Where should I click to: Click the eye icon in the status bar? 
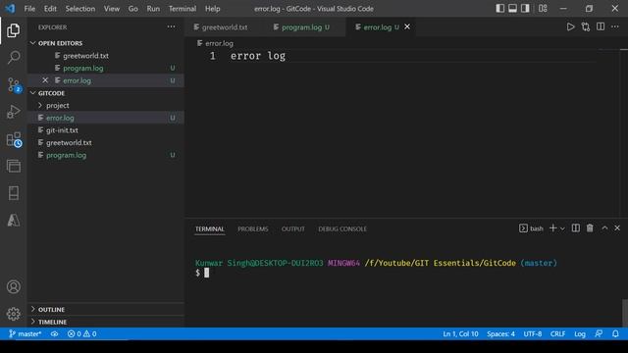55,333
